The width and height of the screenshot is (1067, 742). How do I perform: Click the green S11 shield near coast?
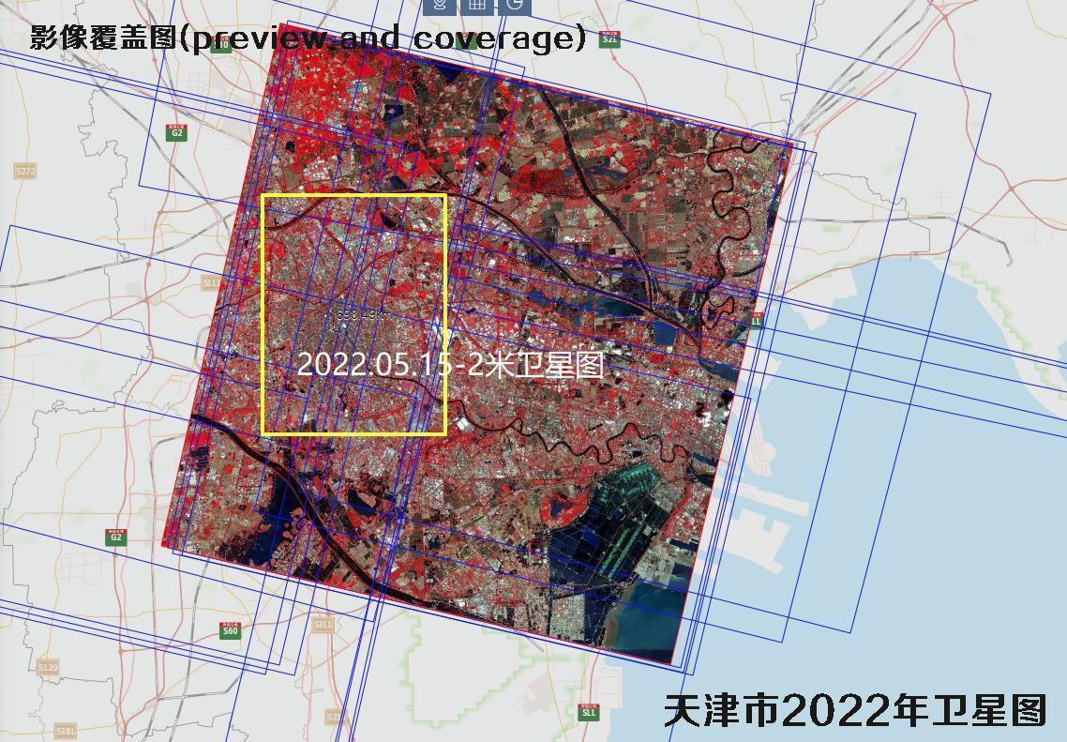(x=756, y=321)
